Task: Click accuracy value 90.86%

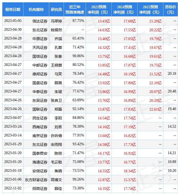Action: [78, 56]
